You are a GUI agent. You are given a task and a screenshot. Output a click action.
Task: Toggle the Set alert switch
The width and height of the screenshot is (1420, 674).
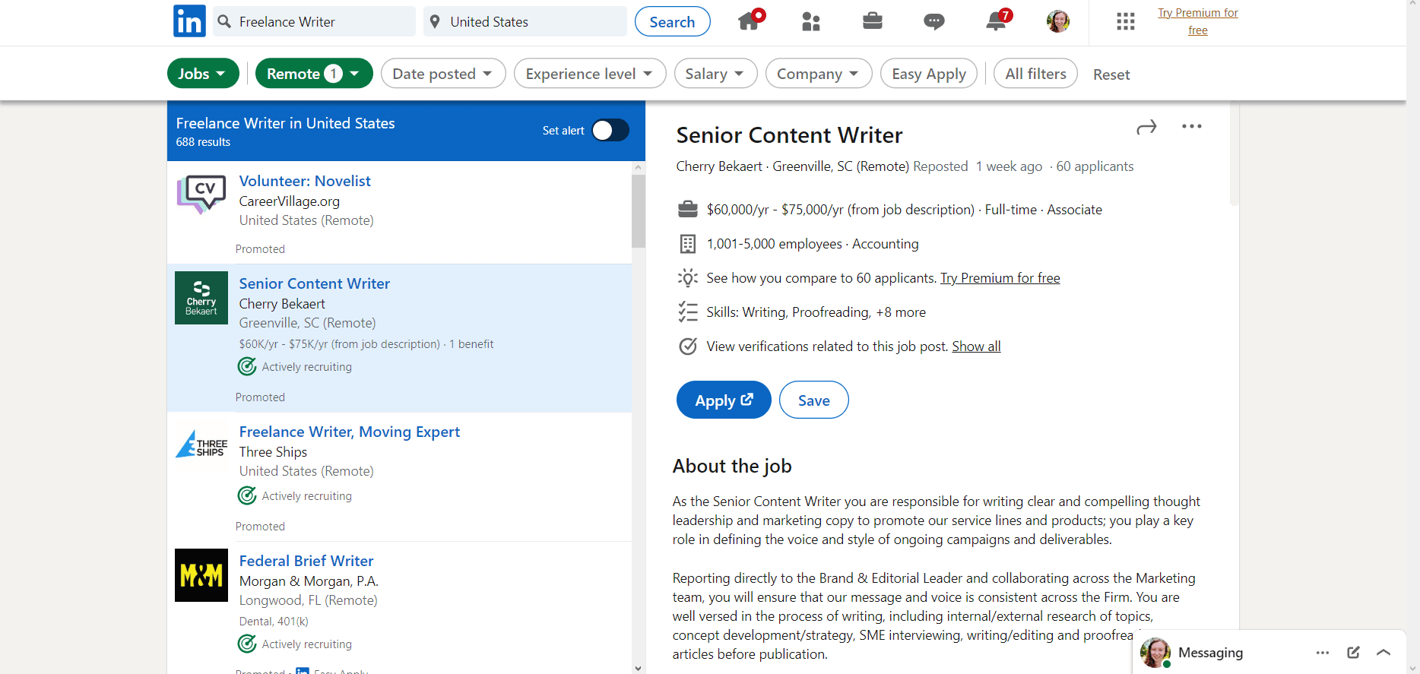click(610, 131)
